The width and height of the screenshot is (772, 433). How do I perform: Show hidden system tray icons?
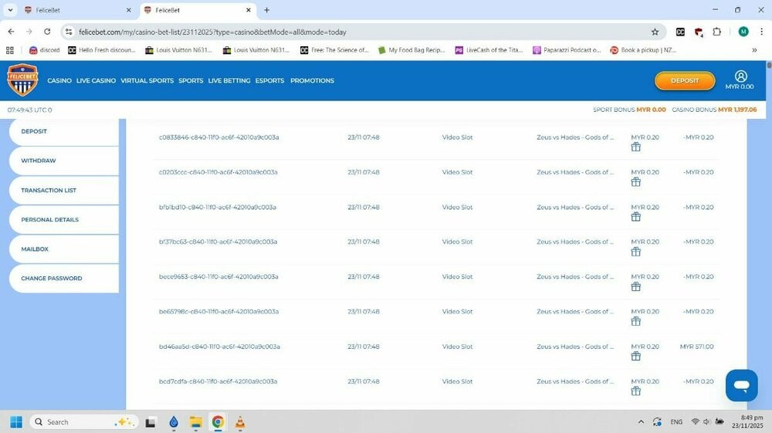[x=641, y=422]
